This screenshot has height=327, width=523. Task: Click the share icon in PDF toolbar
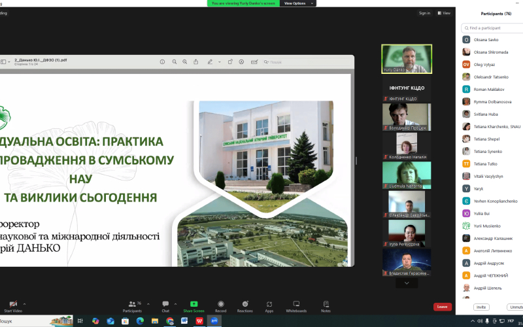click(195, 61)
